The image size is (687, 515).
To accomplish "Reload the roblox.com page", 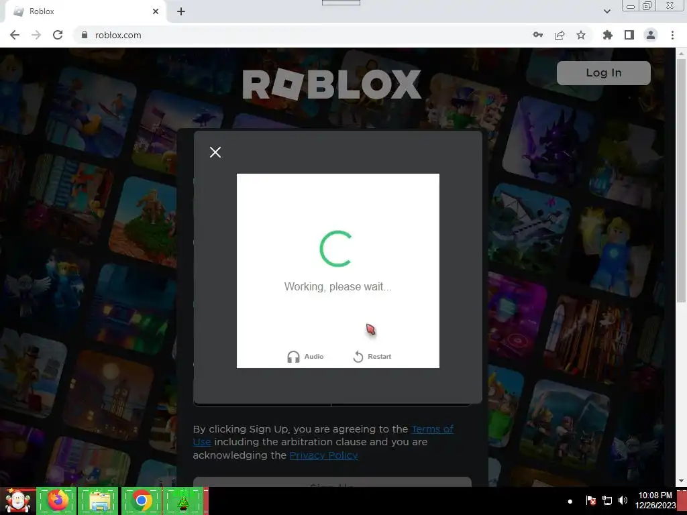I will coord(58,35).
